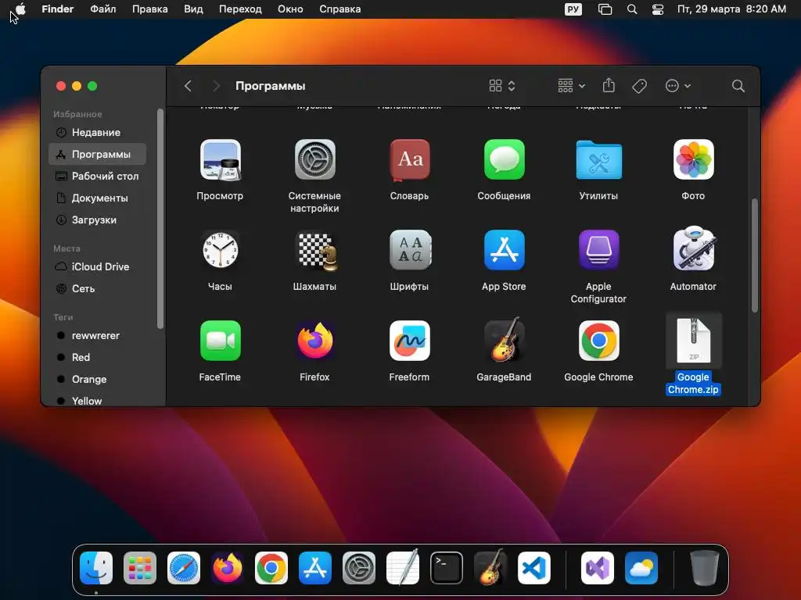Image resolution: width=801 pixels, height=600 pixels.
Task: Open Launchpad from the Dock
Action: tap(140, 568)
